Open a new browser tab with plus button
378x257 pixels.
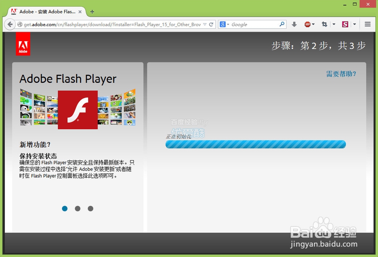coord(92,12)
